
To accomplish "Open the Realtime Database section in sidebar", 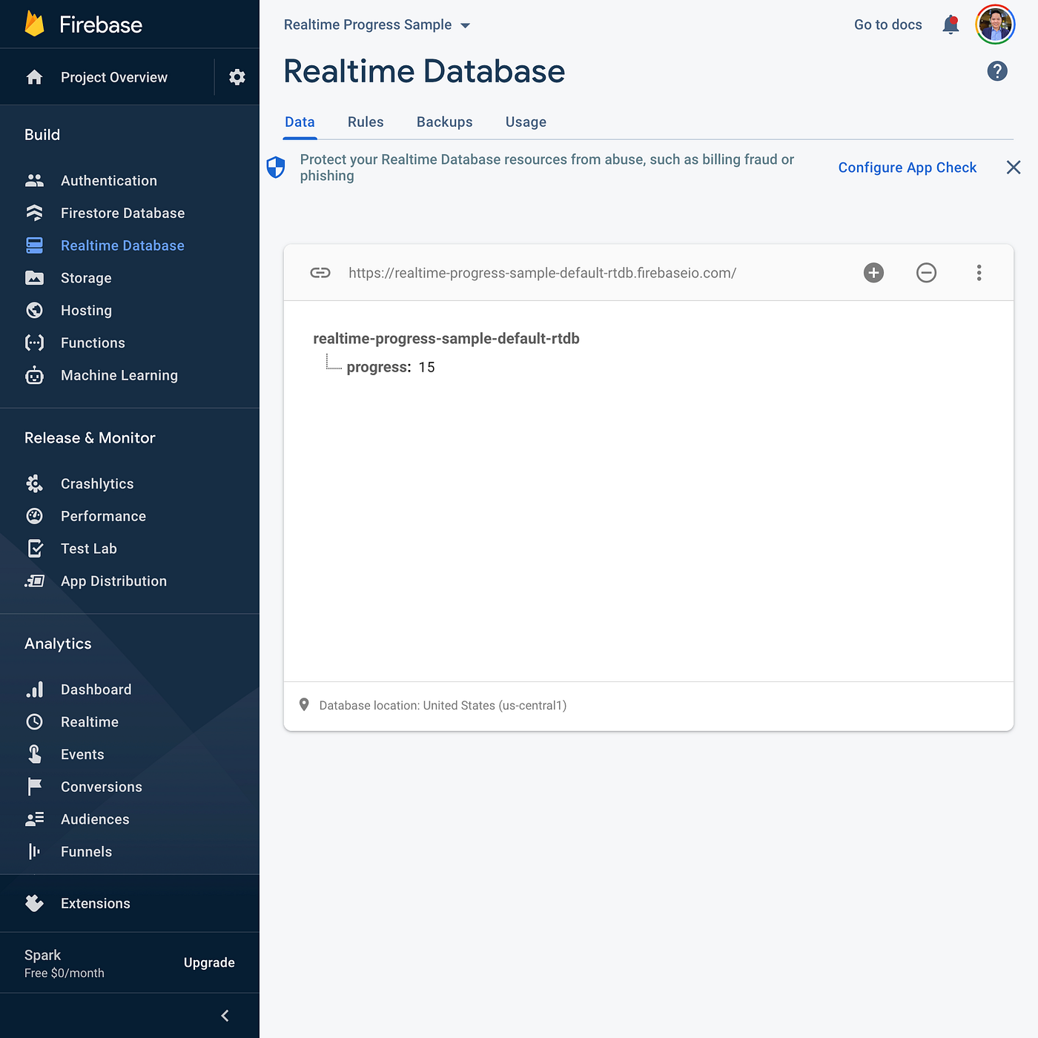I will tap(122, 245).
